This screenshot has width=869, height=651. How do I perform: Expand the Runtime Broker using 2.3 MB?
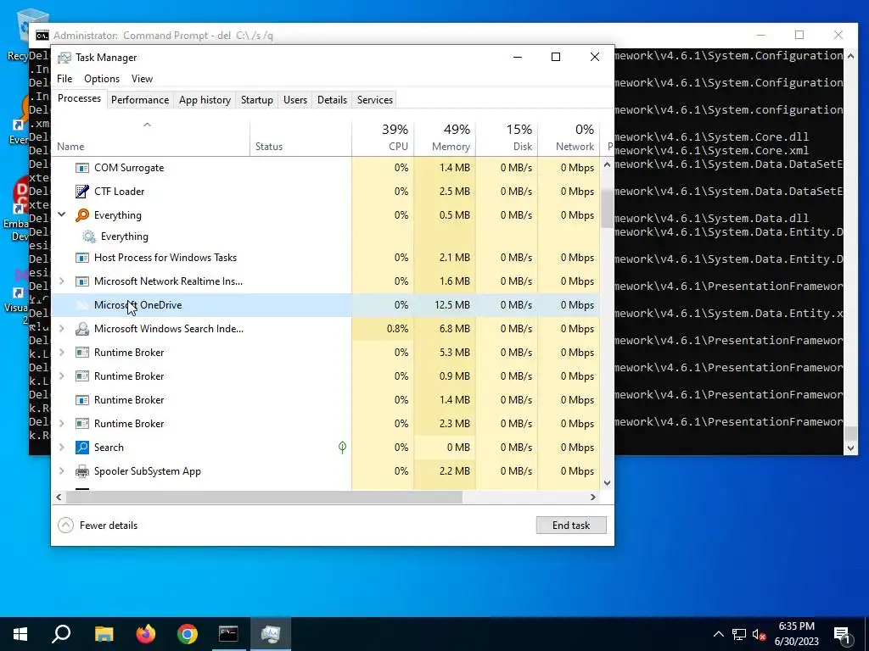coord(62,424)
